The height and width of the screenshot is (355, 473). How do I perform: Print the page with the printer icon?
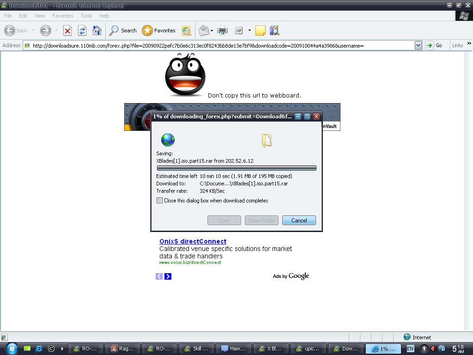[222, 31]
